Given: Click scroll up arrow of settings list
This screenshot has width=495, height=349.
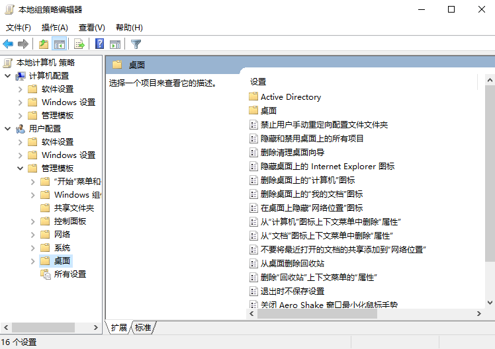Looking at the screenshot, I should (x=490, y=80).
